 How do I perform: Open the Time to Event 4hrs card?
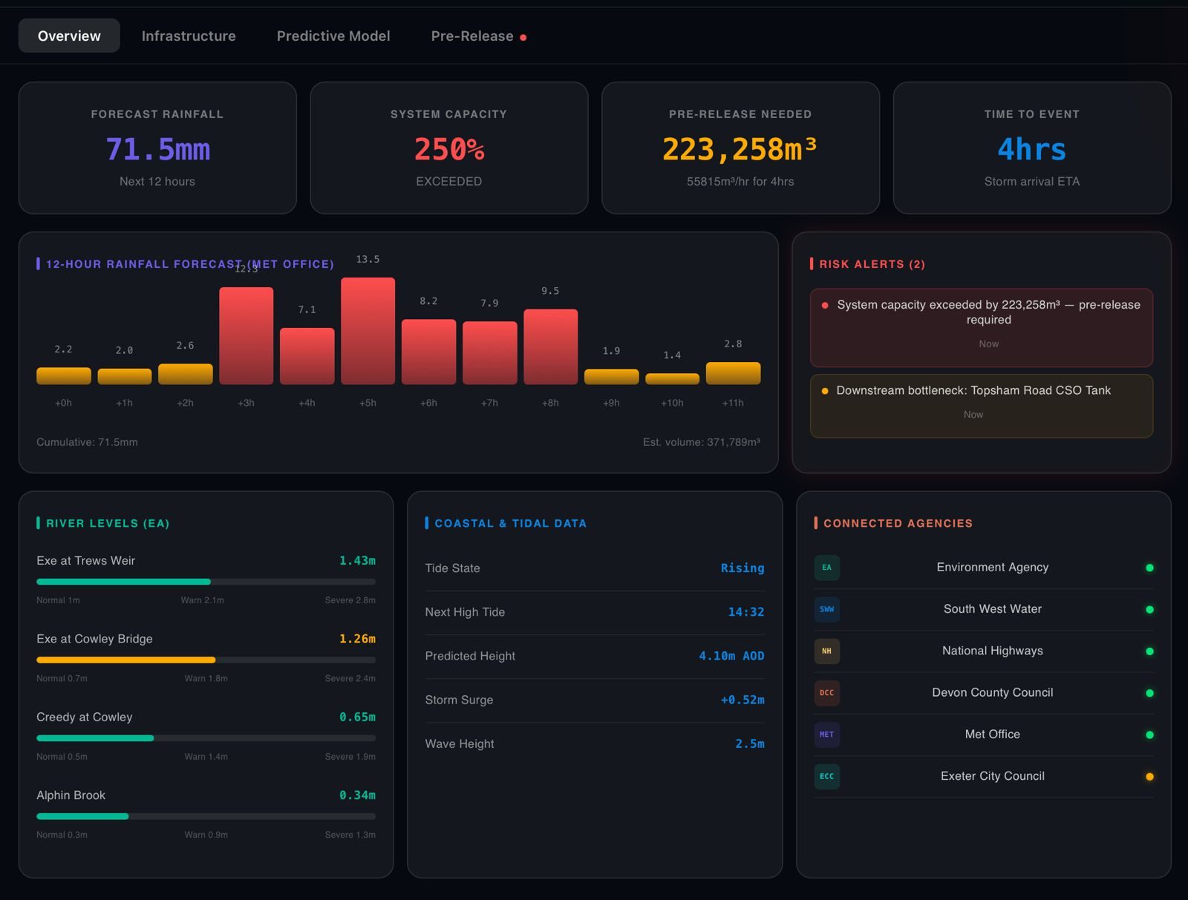coord(1032,148)
